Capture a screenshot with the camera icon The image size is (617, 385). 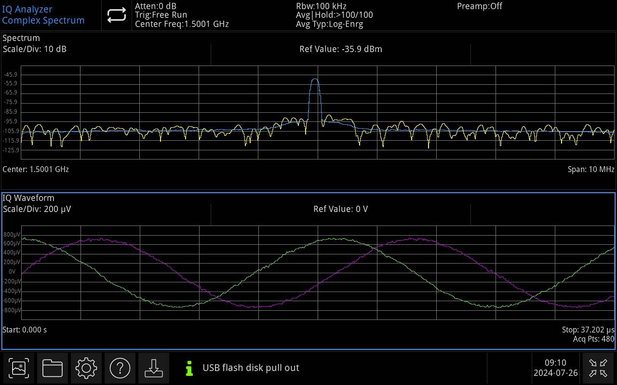click(x=18, y=368)
